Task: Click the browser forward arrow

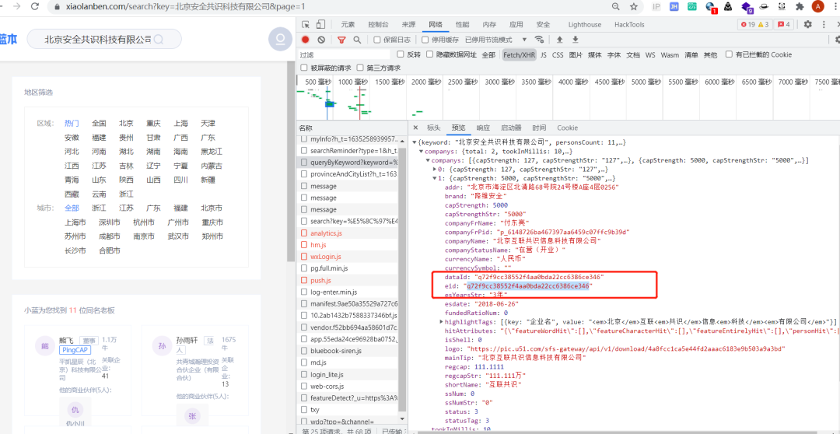Action: point(16,7)
